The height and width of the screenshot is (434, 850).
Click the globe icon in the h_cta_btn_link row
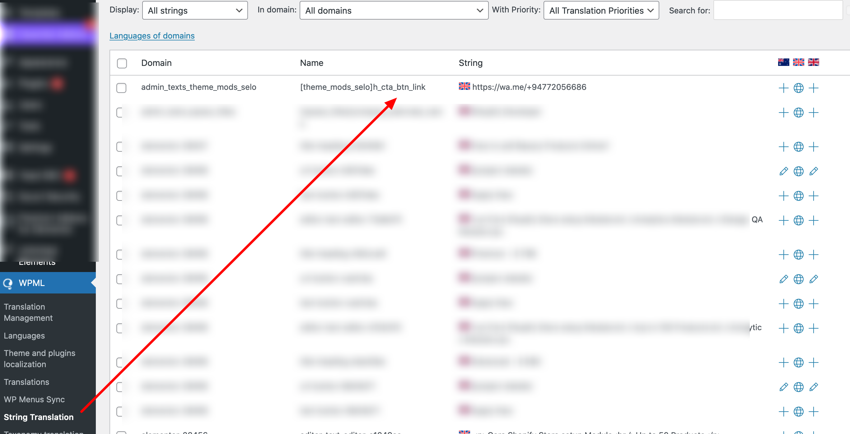[798, 88]
